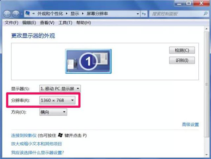
Task: Click 屏幕分辨率 breadcrumb
Action: 97,14
